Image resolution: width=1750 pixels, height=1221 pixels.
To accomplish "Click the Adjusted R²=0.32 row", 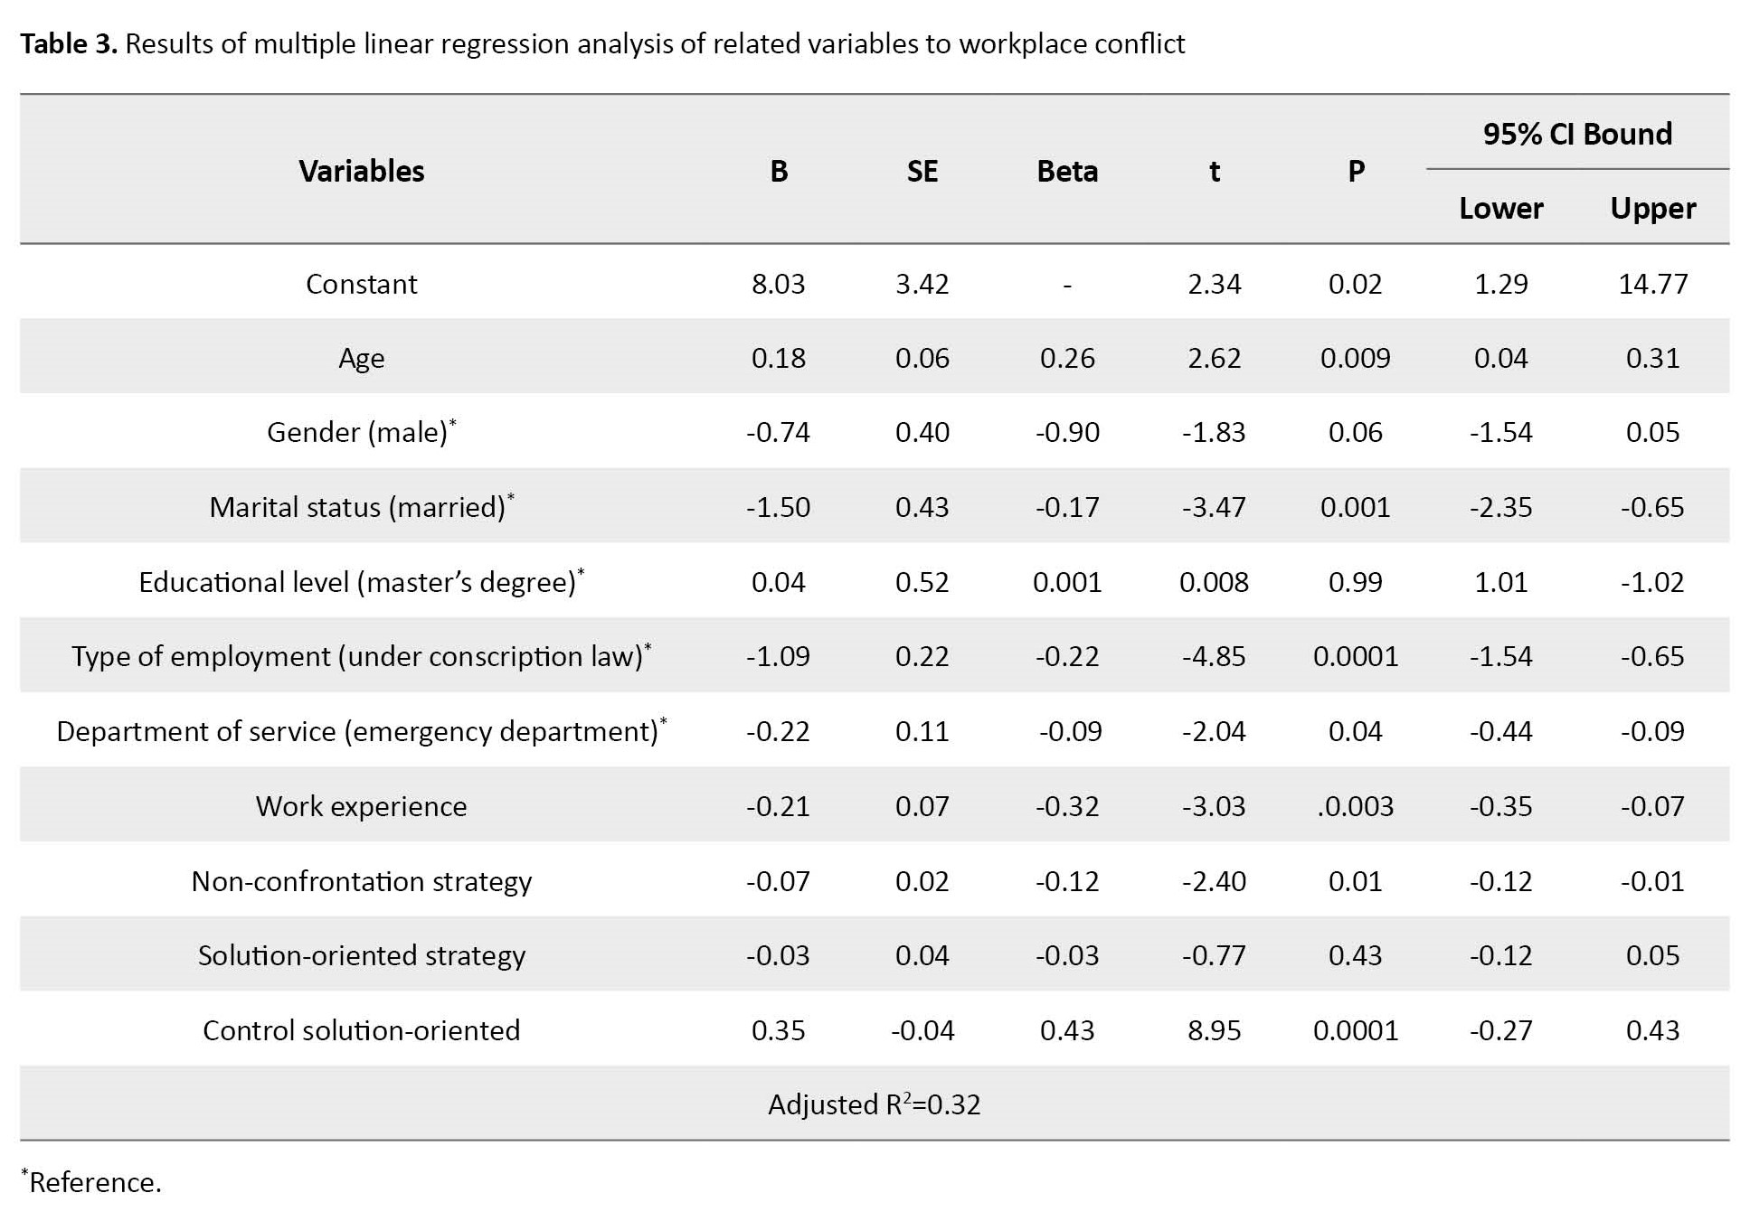I will pyautogui.click(x=874, y=1104).
